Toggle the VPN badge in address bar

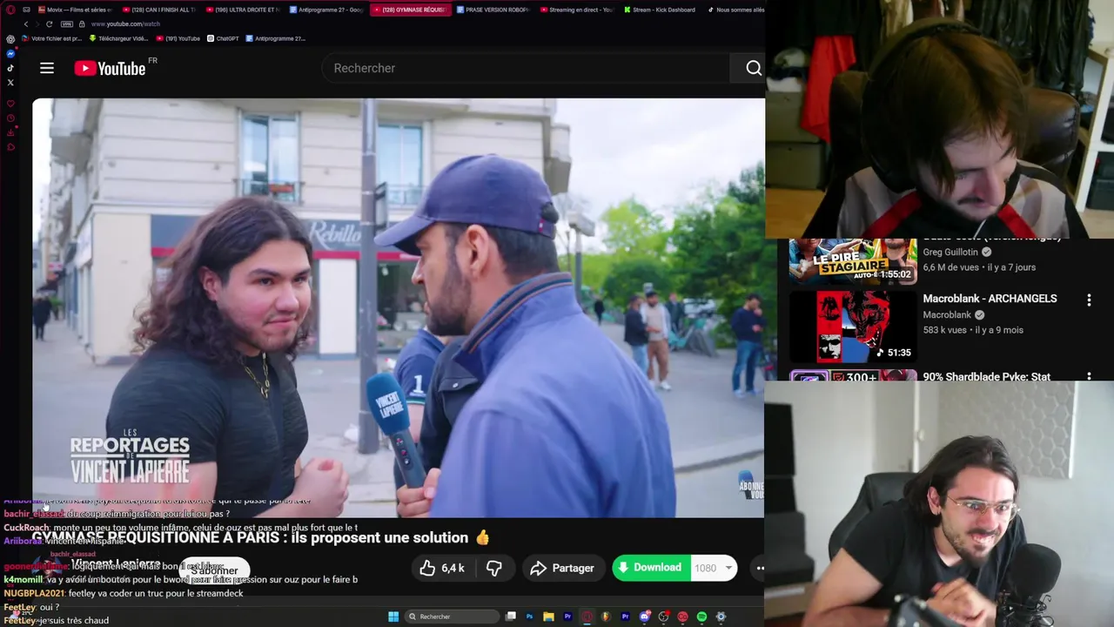(x=67, y=24)
